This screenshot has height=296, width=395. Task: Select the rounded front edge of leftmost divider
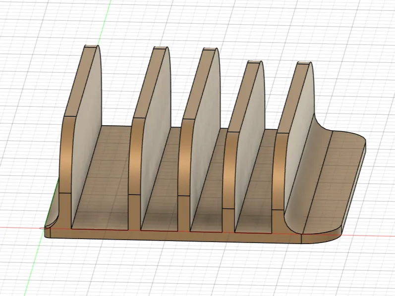click(x=66, y=156)
